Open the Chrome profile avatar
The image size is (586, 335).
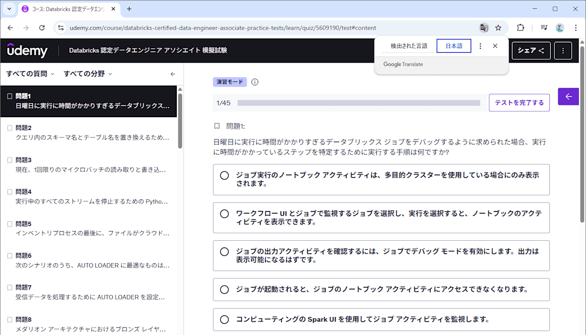560,28
